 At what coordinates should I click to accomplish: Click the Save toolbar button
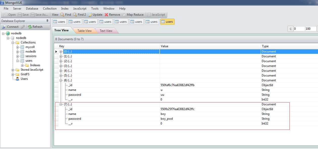23,15
